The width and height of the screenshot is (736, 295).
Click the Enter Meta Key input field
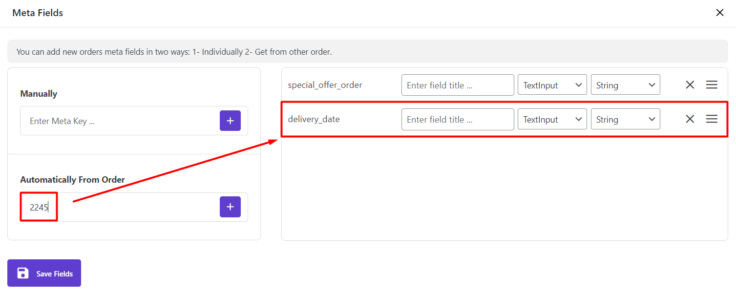pyautogui.click(x=120, y=121)
